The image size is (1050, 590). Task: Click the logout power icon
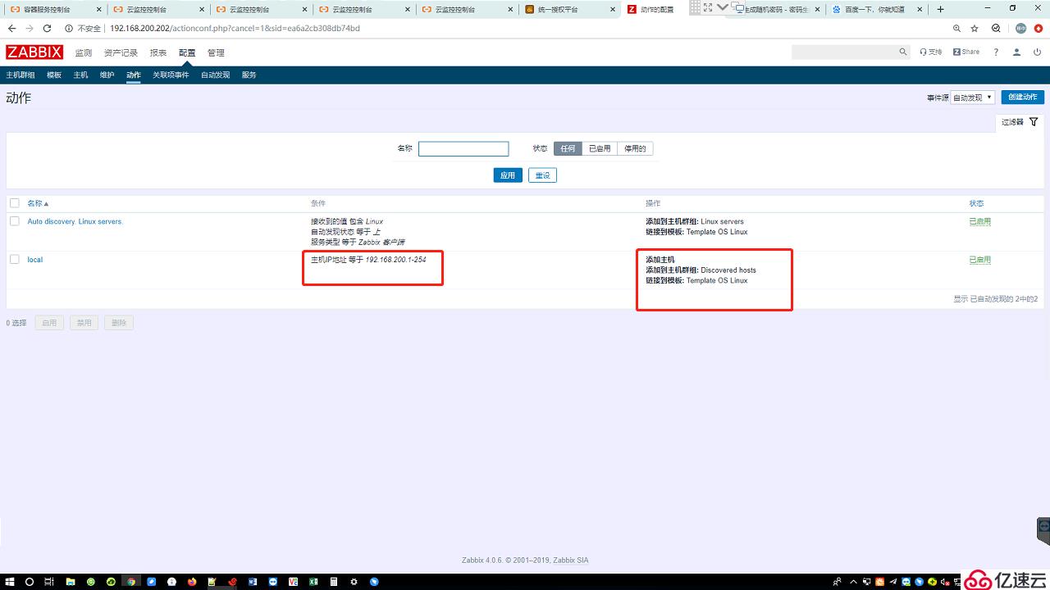pos(1037,52)
